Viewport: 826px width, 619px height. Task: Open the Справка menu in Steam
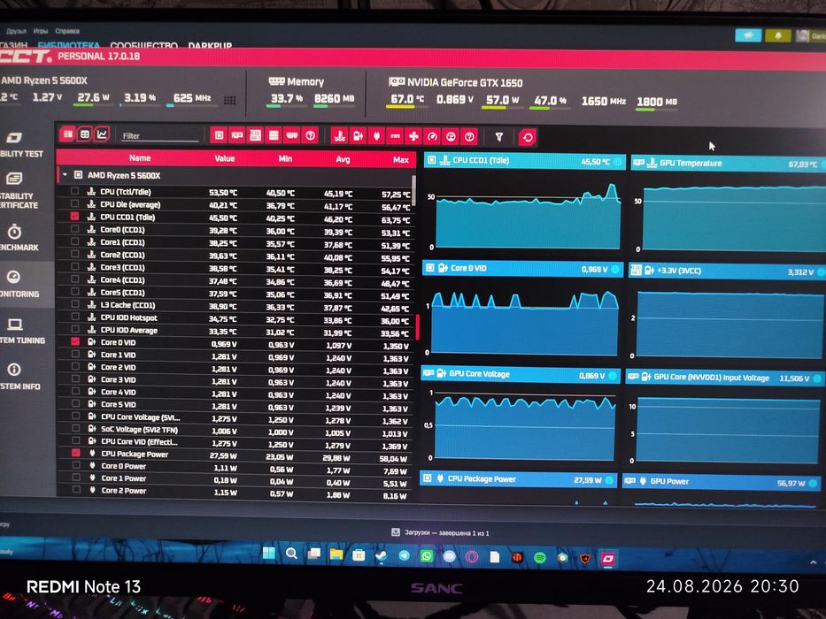coord(67,31)
